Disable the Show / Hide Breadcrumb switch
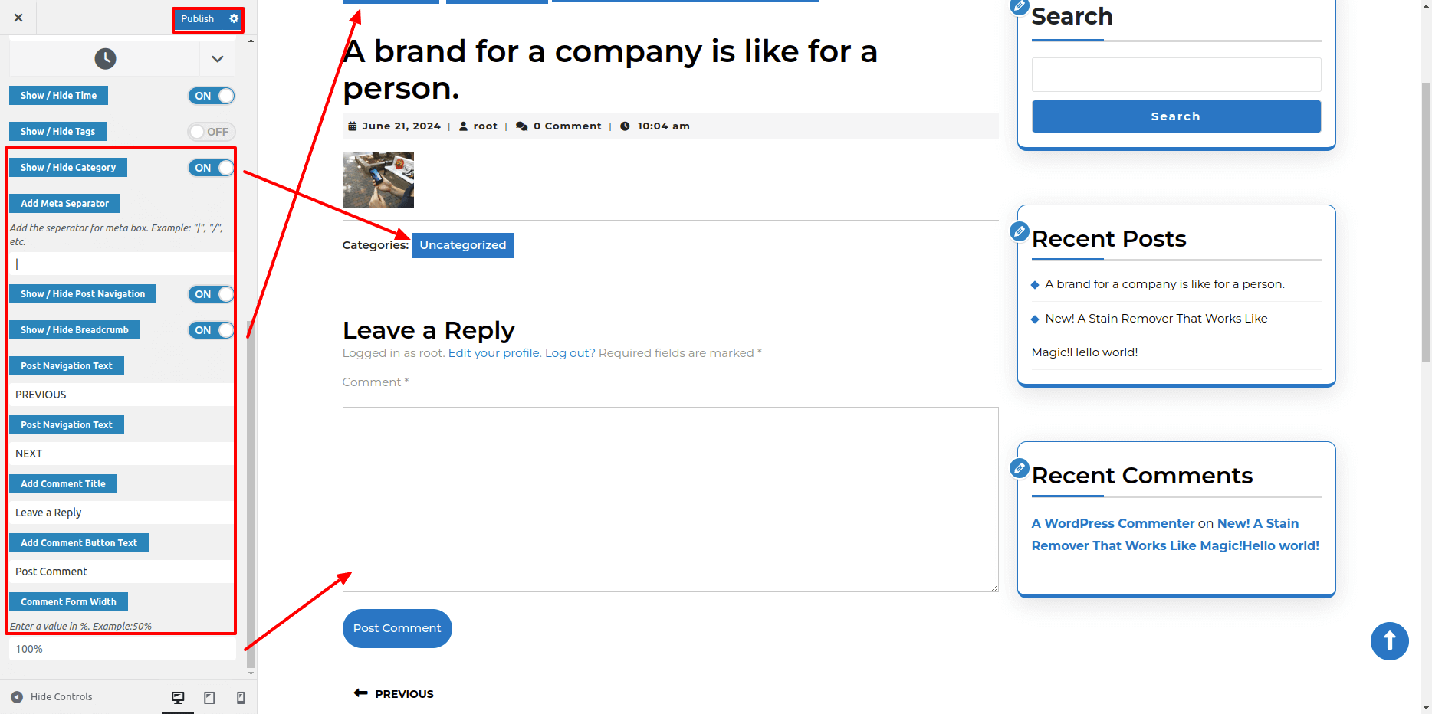 pyautogui.click(x=212, y=330)
